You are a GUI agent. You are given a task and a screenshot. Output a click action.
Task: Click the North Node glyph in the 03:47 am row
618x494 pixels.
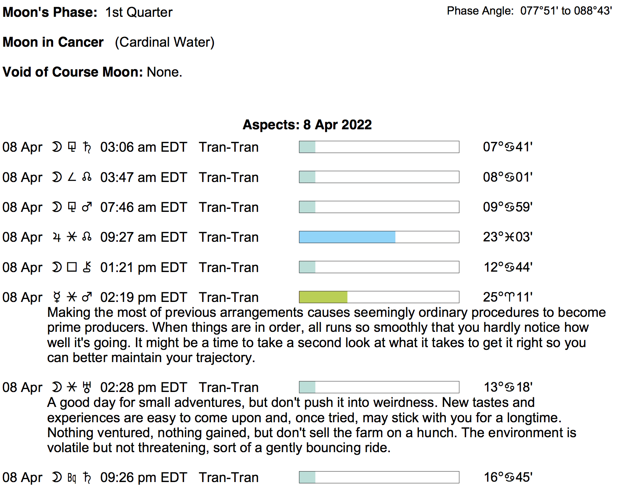[87, 177]
